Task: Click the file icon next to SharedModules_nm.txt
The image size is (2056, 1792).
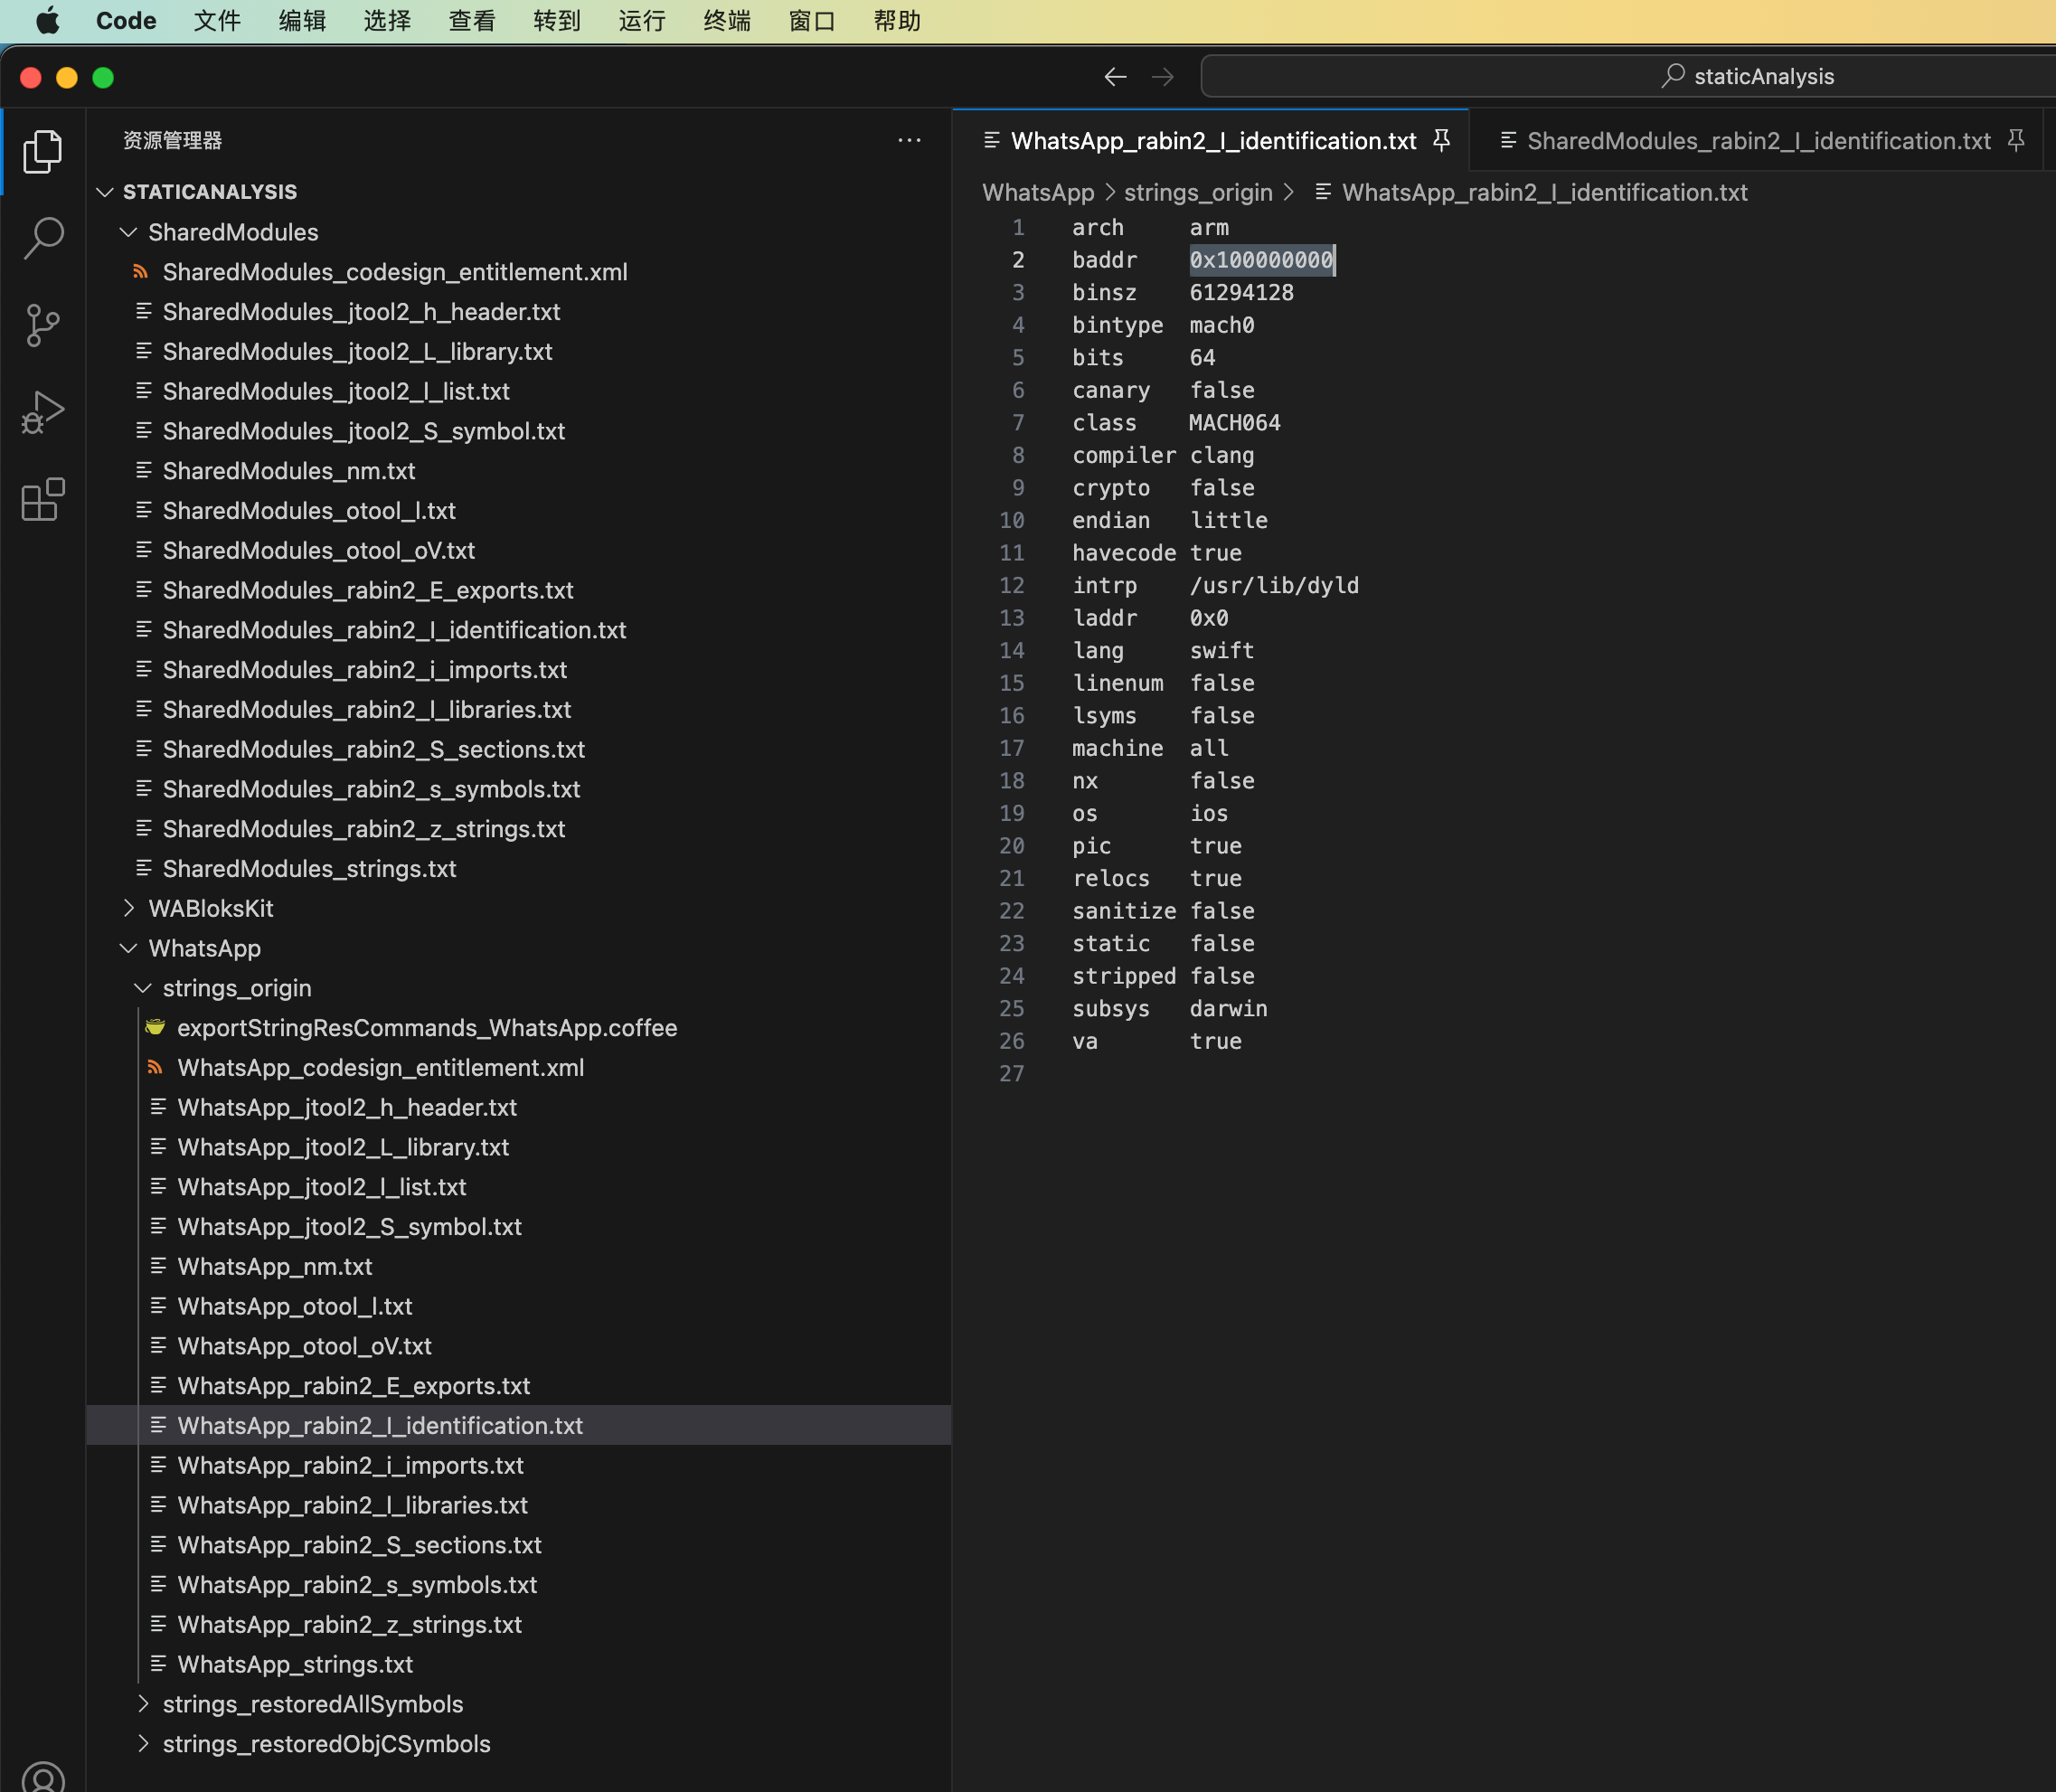Action: tap(144, 470)
